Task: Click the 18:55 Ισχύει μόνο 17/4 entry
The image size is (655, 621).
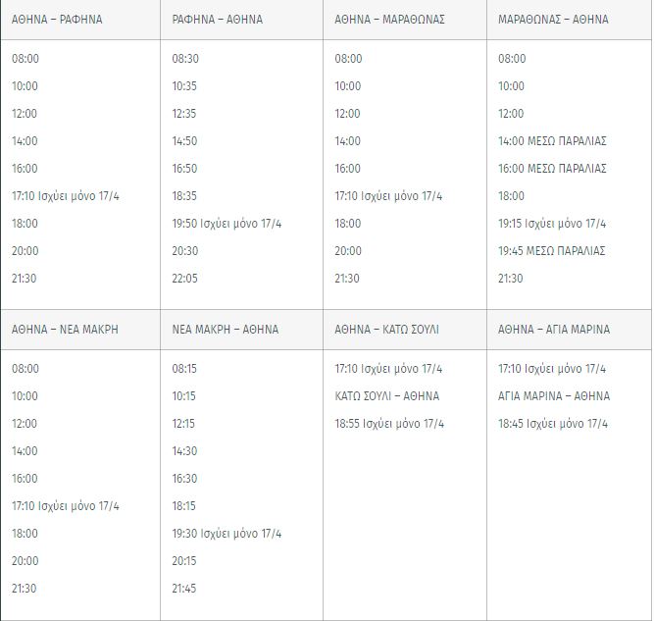Action: (389, 424)
